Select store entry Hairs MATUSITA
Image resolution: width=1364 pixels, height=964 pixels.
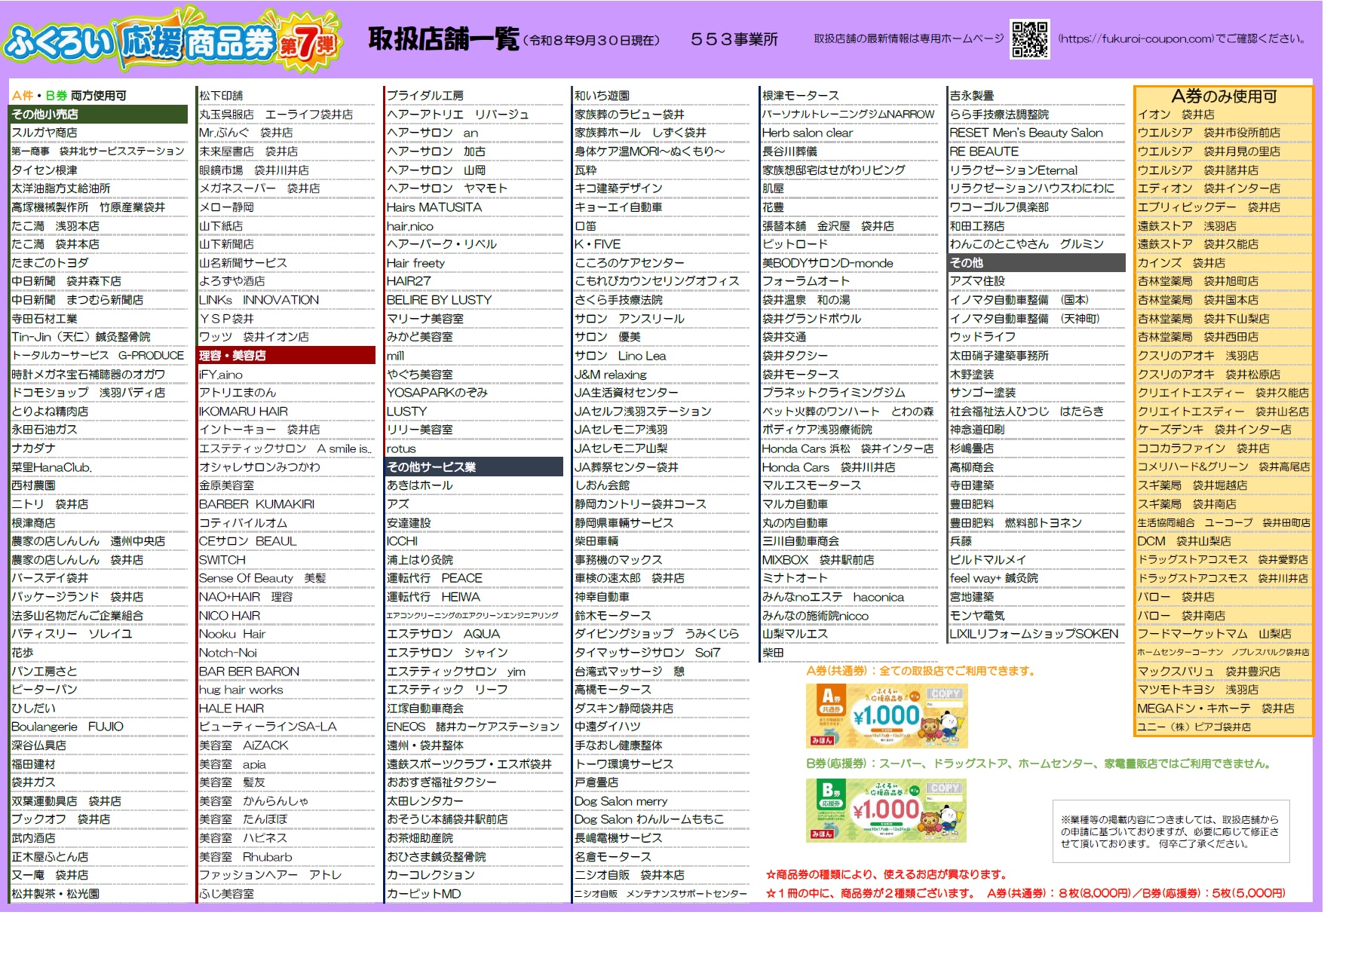click(x=434, y=207)
